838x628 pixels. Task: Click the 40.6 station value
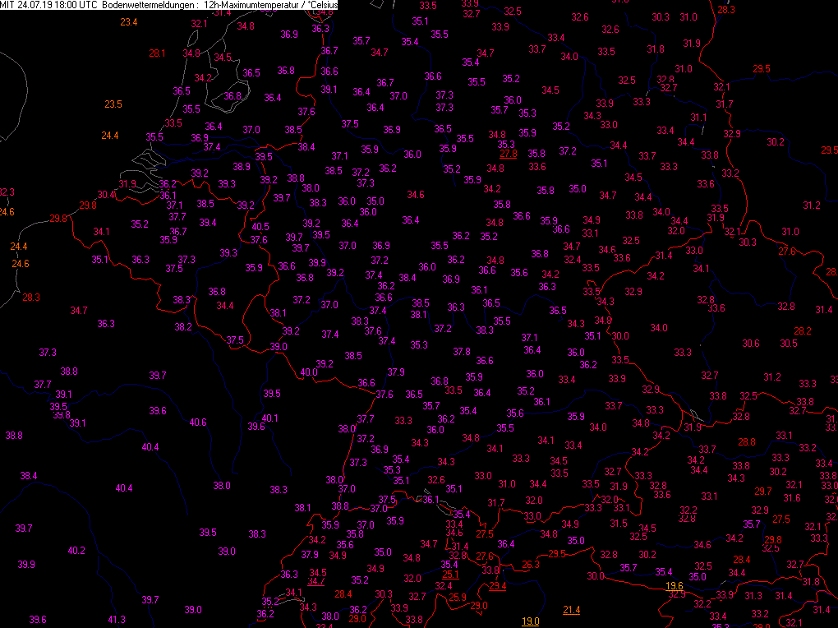198,423
